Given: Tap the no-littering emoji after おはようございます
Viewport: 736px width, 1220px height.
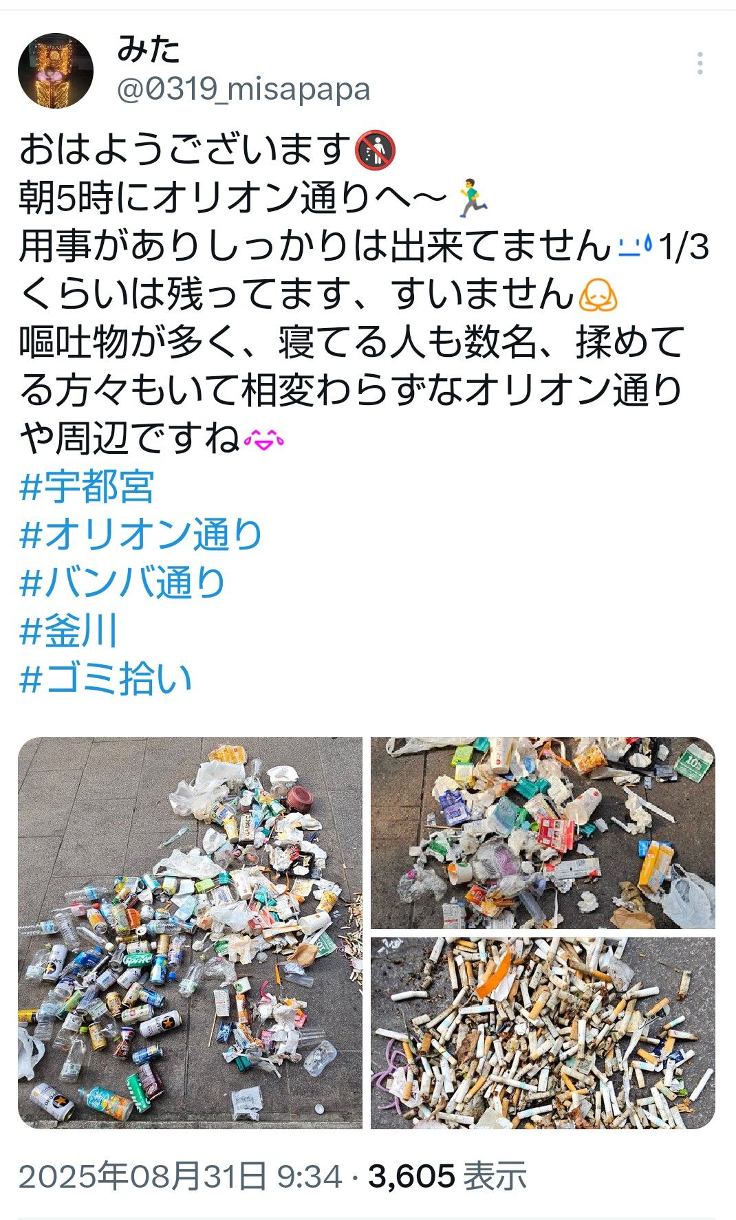Looking at the screenshot, I should click(x=376, y=149).
